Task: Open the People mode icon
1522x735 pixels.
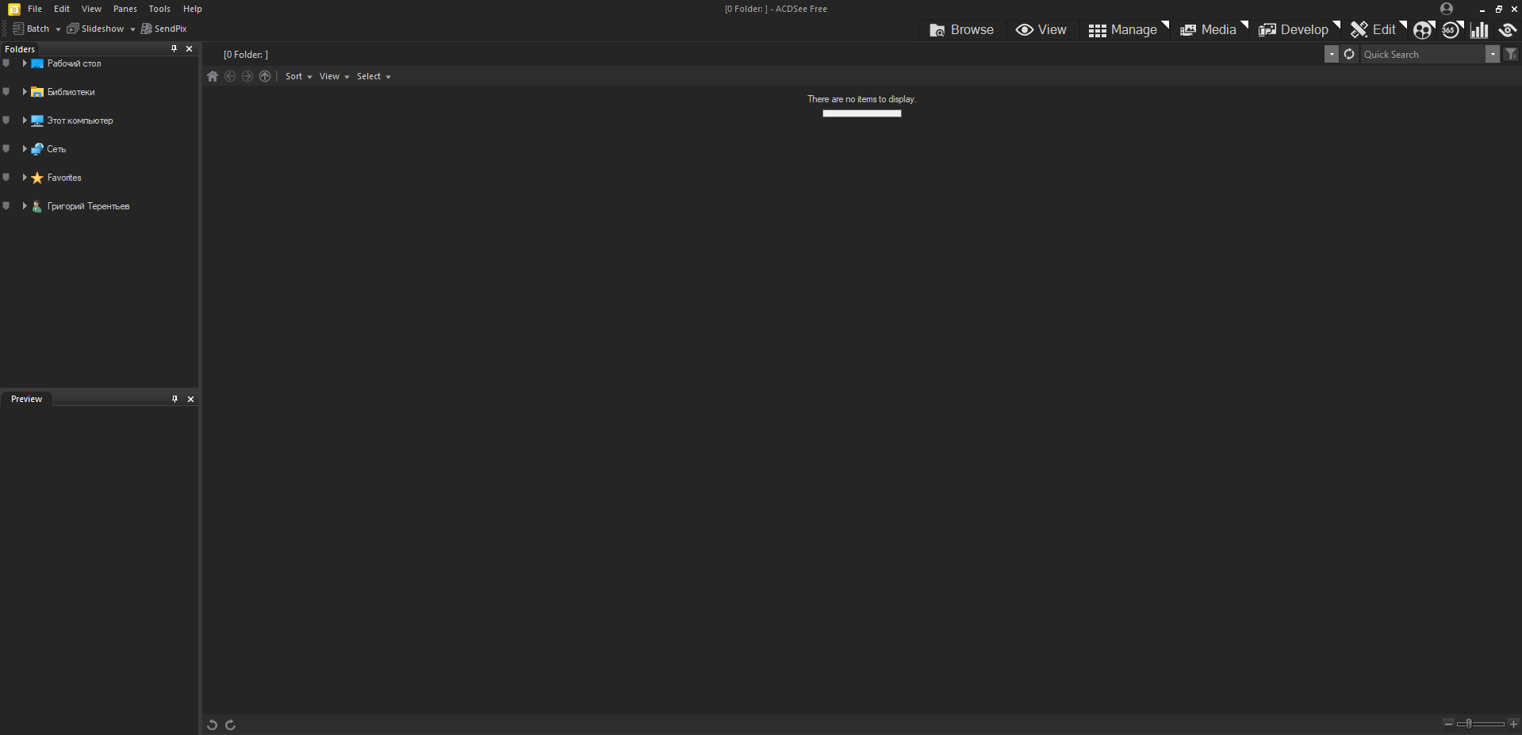Action: pyautogui.click(x=1424, y=30)
